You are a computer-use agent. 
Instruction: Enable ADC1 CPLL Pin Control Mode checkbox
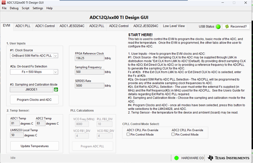tap(128, 134)
